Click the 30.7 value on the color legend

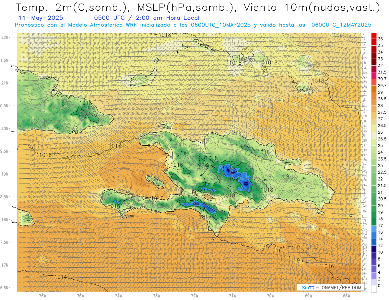382,79
